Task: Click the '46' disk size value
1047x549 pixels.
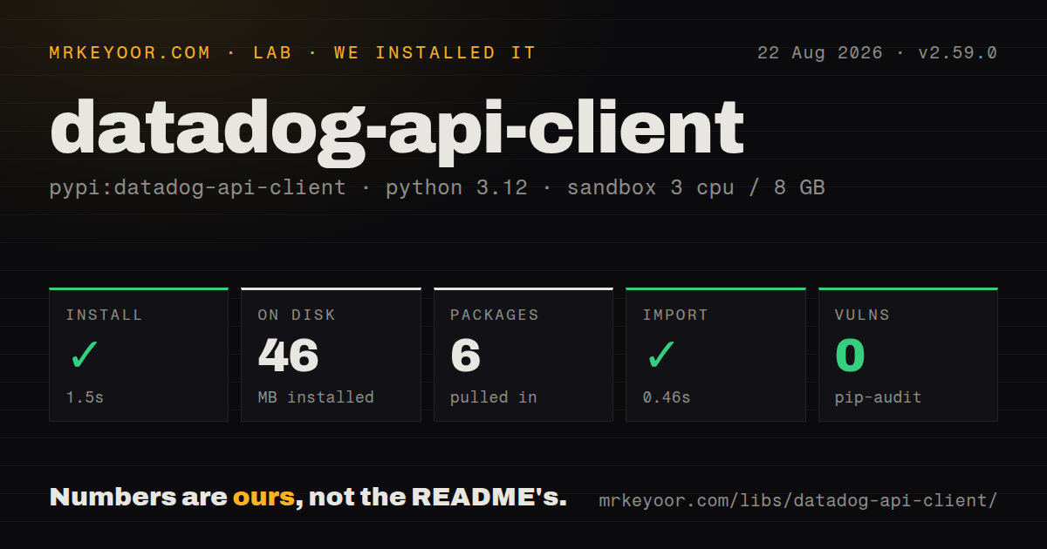Action: click(289, 356)
